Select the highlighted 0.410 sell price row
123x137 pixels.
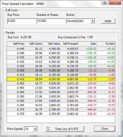(x=61, y=79)
